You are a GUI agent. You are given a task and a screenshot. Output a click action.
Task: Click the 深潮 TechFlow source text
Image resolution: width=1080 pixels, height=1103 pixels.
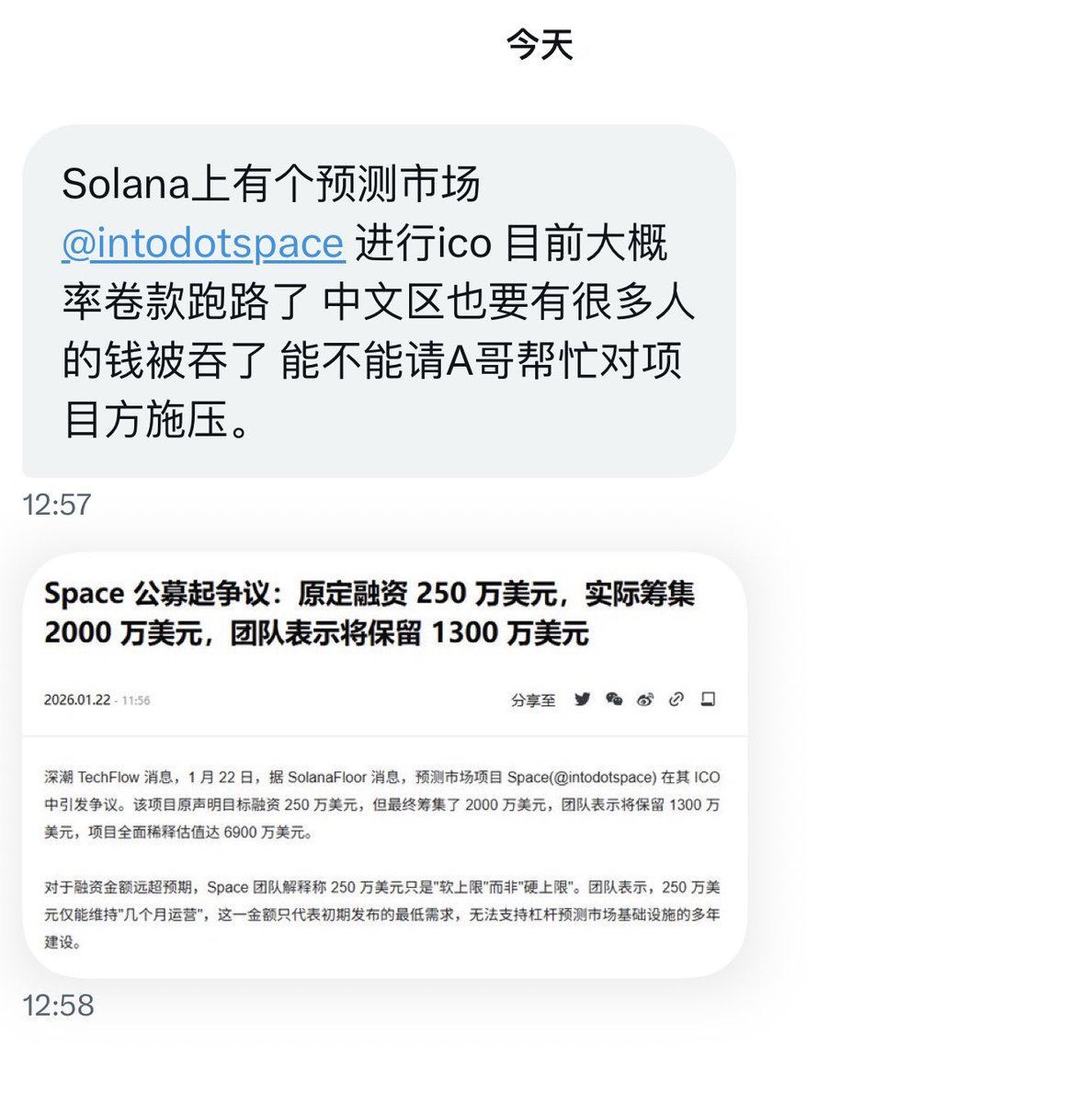click(92, 778)
